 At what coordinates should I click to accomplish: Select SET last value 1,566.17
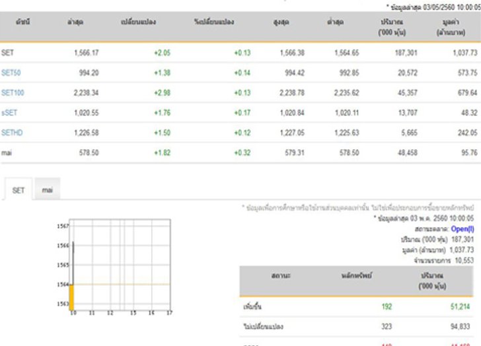[86, 53]
